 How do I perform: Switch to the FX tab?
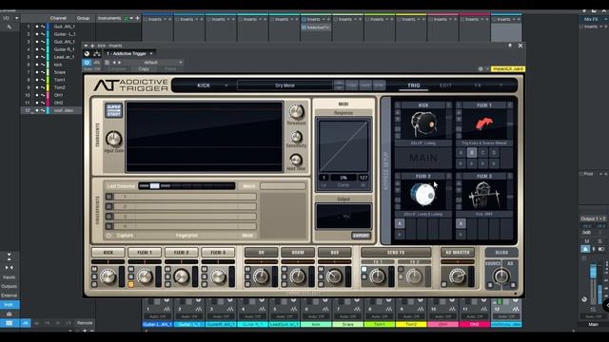pos(478,85)
